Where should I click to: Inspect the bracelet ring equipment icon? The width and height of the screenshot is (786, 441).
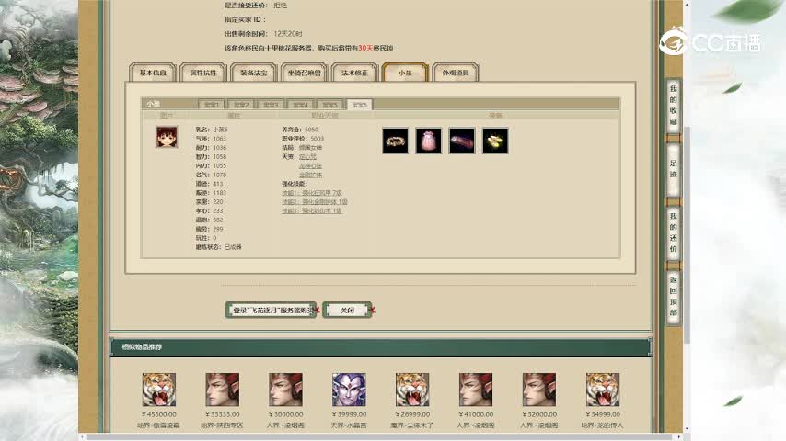395,141
